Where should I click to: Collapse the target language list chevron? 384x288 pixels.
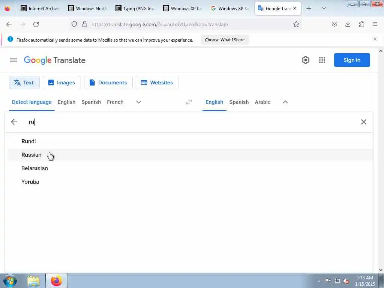(x=285, y=102)
